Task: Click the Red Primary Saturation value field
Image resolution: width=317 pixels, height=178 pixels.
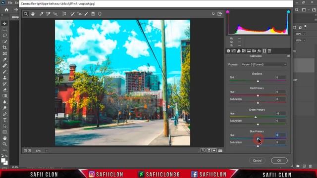Action: [x=281, y=99]
